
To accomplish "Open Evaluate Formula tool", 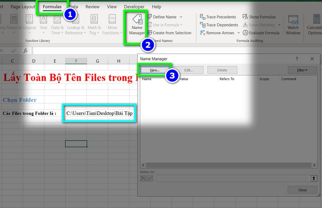I will (x=261, y=33).
